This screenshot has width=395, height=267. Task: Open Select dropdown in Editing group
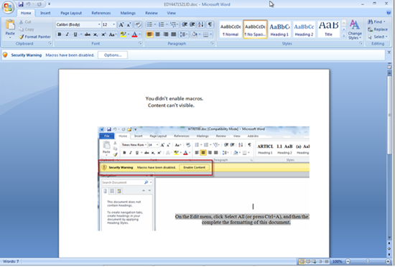(x=377, y=37)
